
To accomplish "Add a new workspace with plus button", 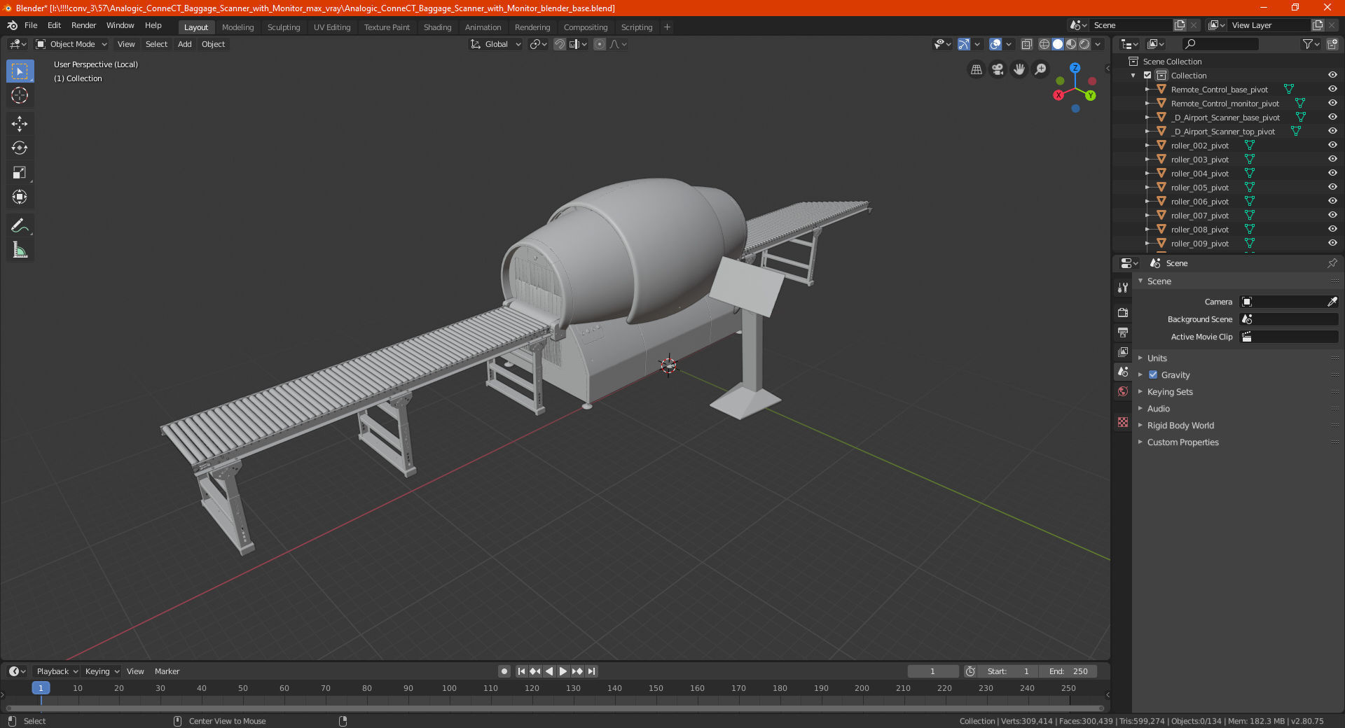I will point(667,27).
